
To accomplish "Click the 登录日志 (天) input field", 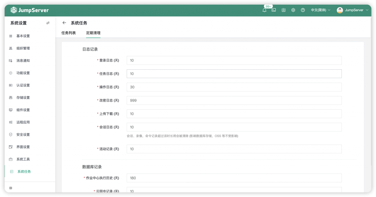I will pyautogui.click(x=234, y=61).
